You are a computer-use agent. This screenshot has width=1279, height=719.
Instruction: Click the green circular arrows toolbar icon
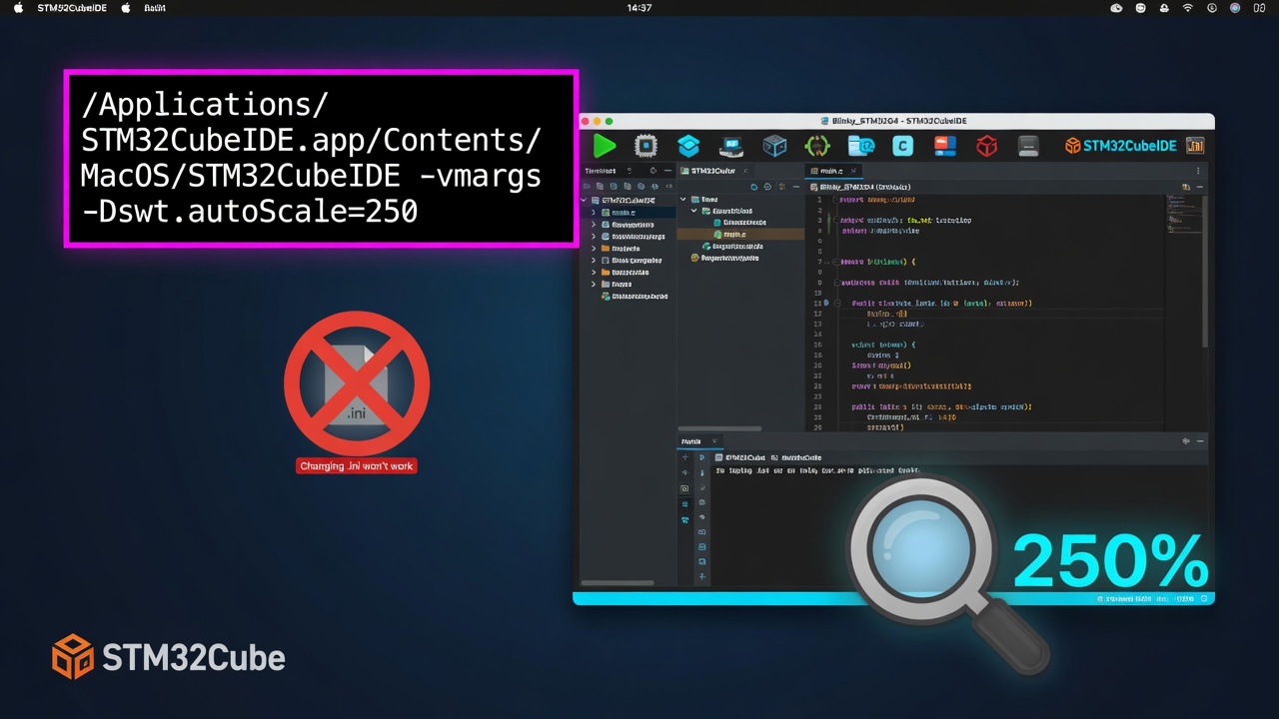[x=817, y=146]
